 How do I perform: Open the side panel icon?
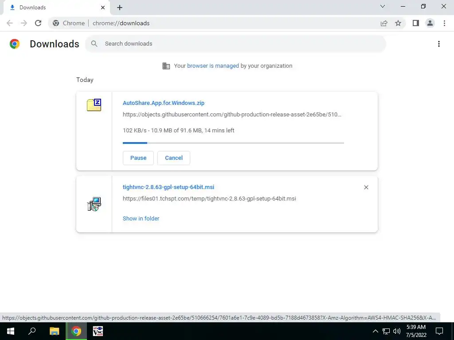[x=416, y=23]
